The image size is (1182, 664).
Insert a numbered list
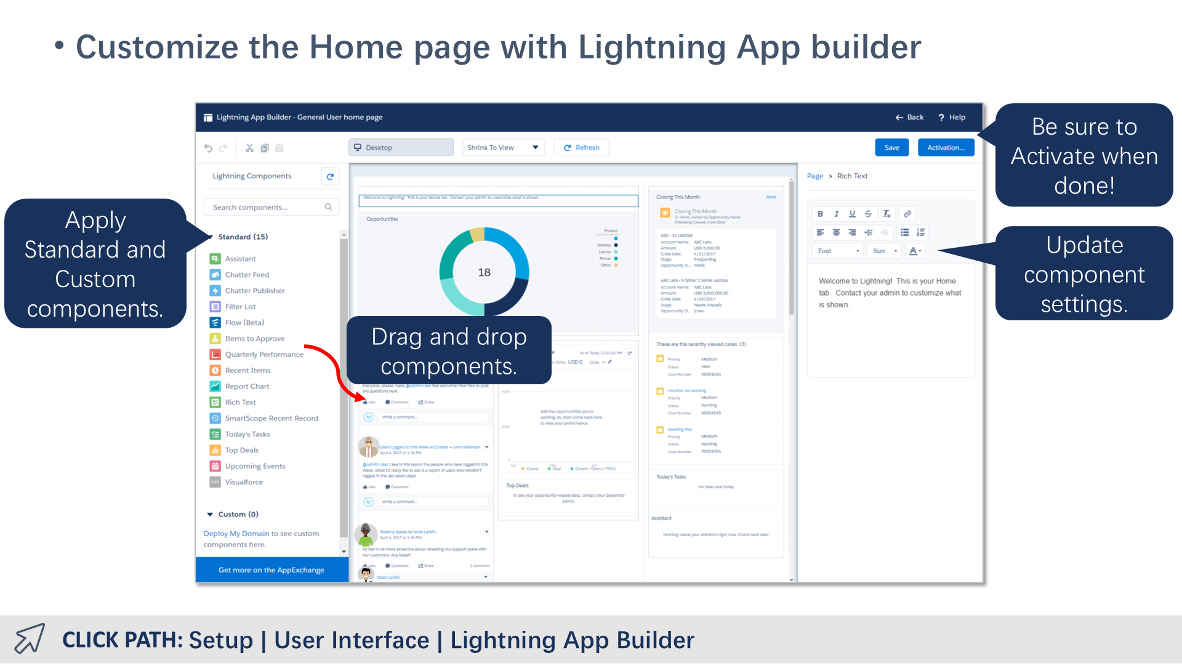tap(920, 232)
